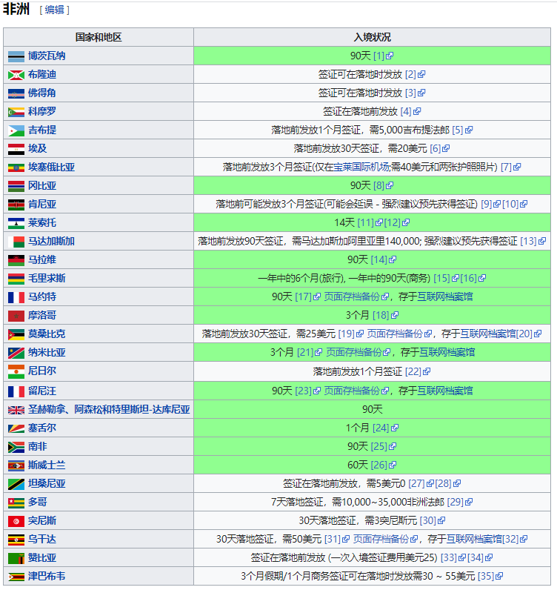The height and width of the screenshot is (590, 557).
Task: Click the Botswana flag icon next to 博茨瓦纳
Action: (16, 56)
